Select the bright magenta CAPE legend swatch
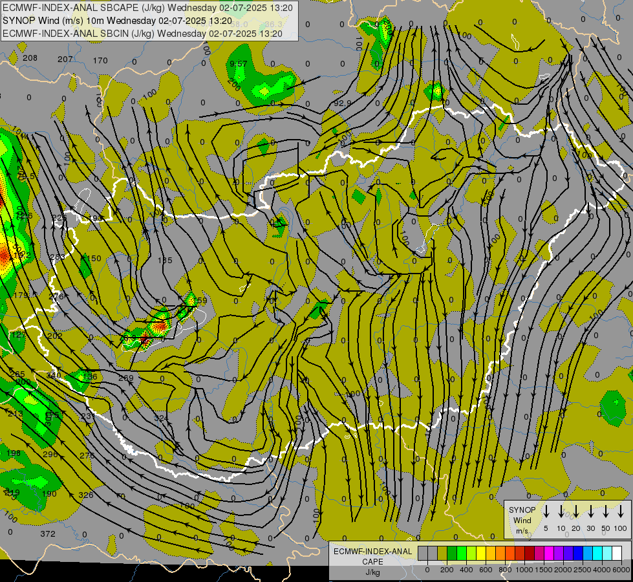The image size is (633, 582). pyautogui.click(x=549, y=554)
